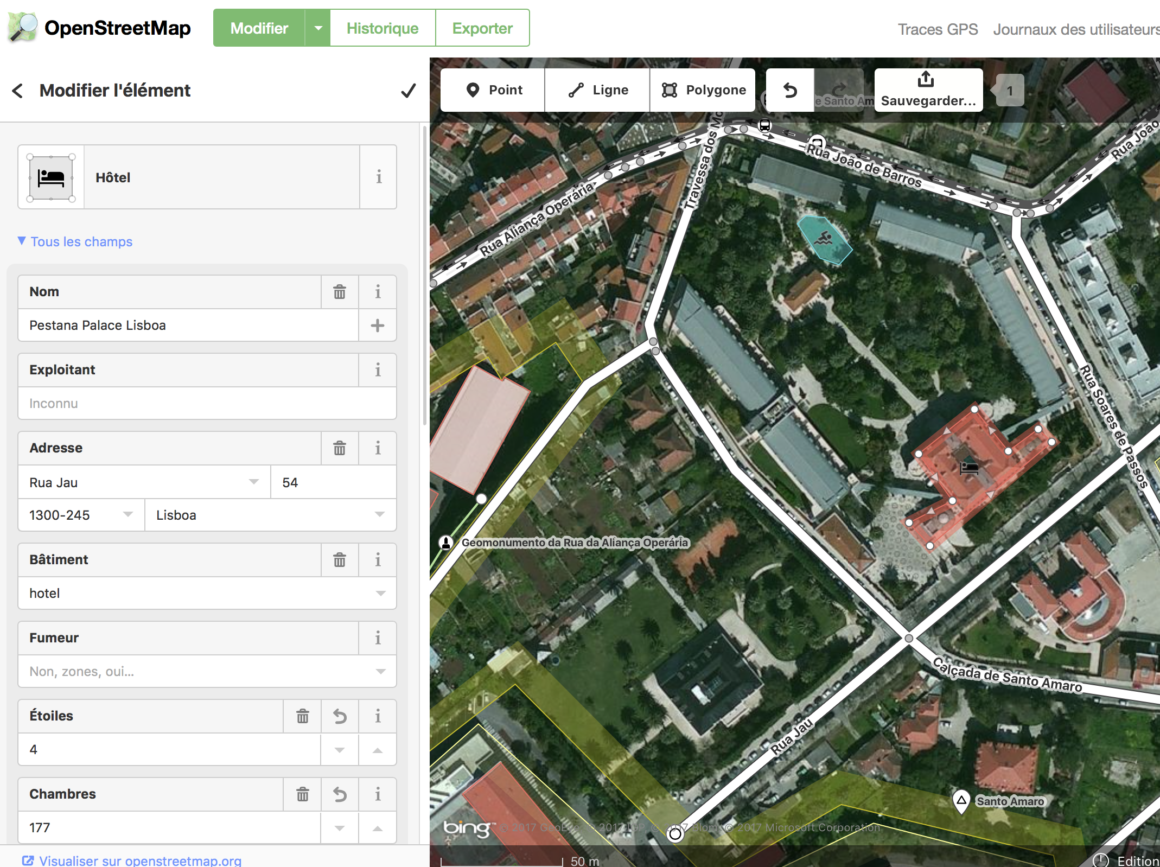Show info for the Exploitant field

[378, 370]
